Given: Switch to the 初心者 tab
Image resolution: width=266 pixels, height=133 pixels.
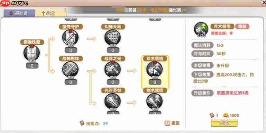Looking at the screenshot, I should (19, 13).
